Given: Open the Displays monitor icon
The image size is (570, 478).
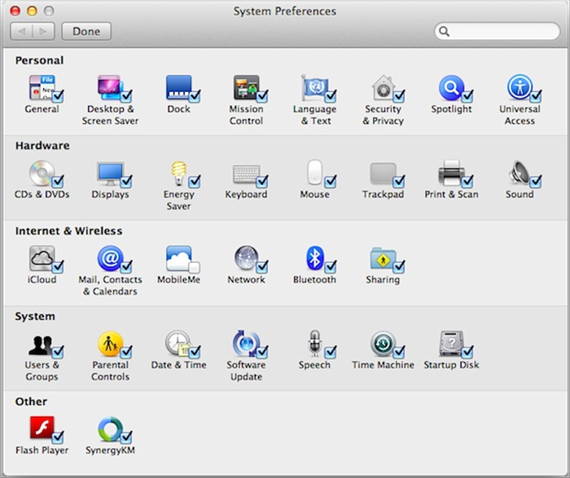Looking at the screenshot, I should click(x=110, y=173).
